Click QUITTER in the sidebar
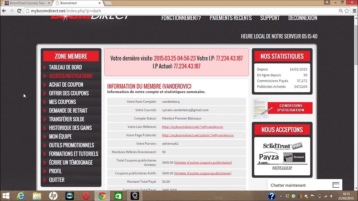 (x=57, y=180)
